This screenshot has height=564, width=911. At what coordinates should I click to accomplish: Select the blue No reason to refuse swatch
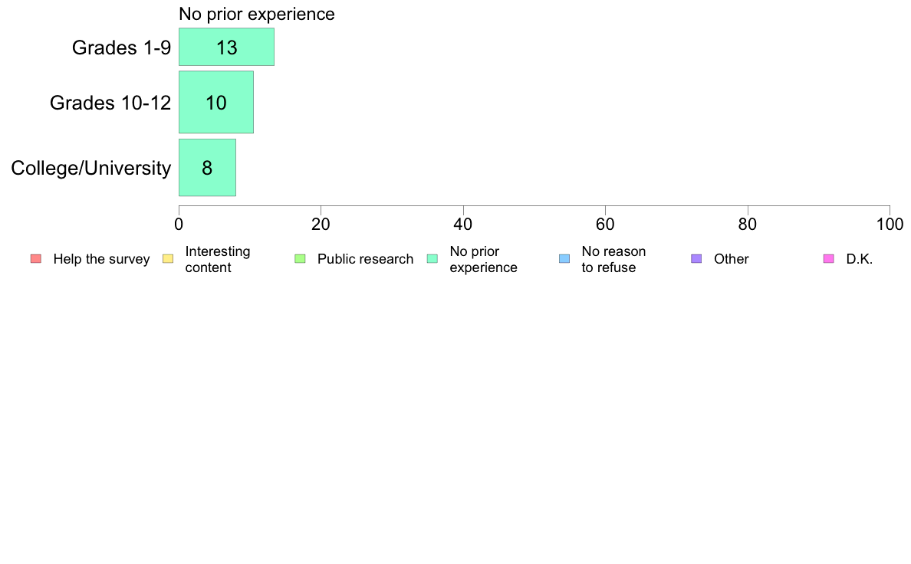pos(564,259)
